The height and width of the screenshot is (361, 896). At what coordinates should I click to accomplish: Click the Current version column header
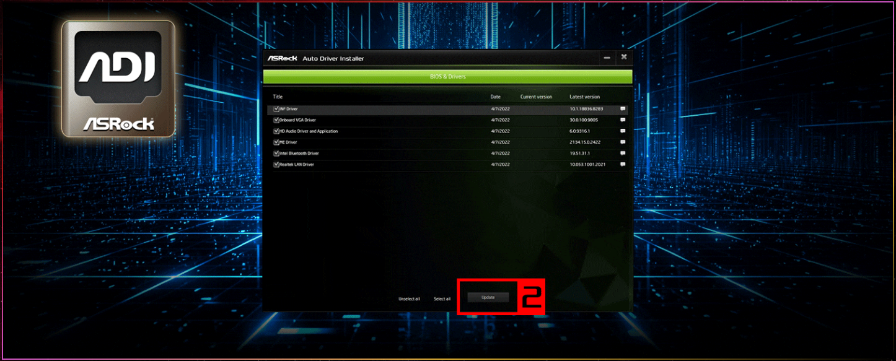[x=536, y=97]
